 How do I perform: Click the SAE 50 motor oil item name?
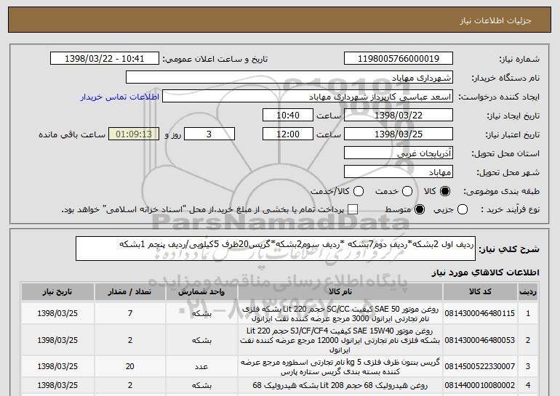340,314
